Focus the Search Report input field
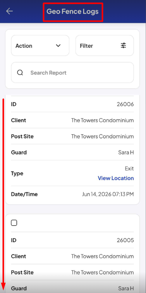146x293 pixels. coord(72,73)
